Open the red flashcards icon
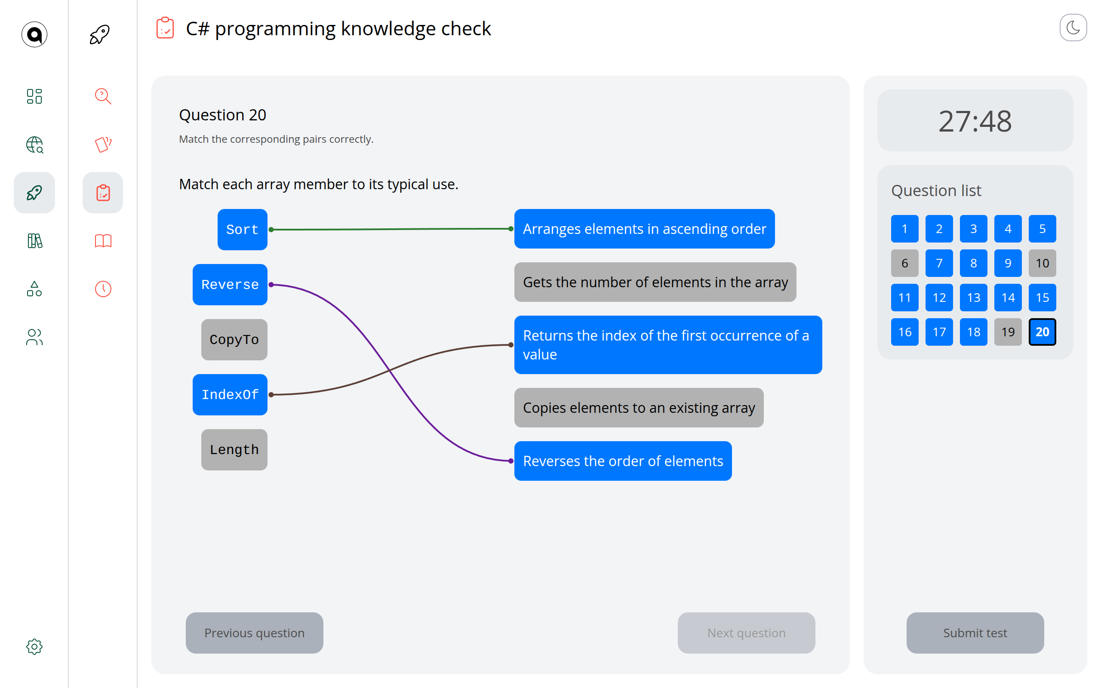This screenshot has height=688, width=1101. [103, 145]
